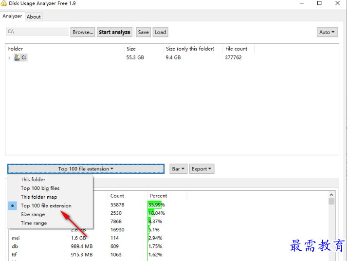Pick This folder map menu entry

click(38, 197)
